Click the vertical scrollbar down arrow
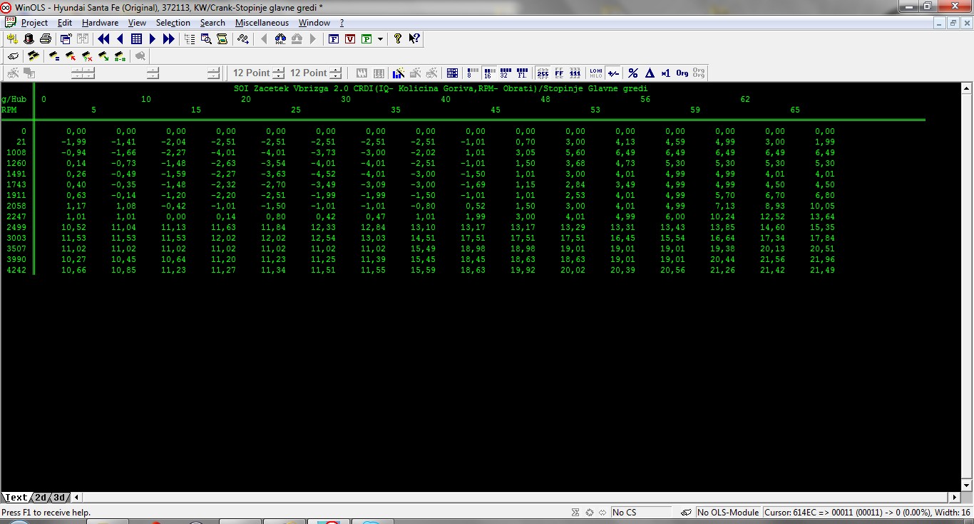This screenshot has width=974, height=524. [967, 486]
